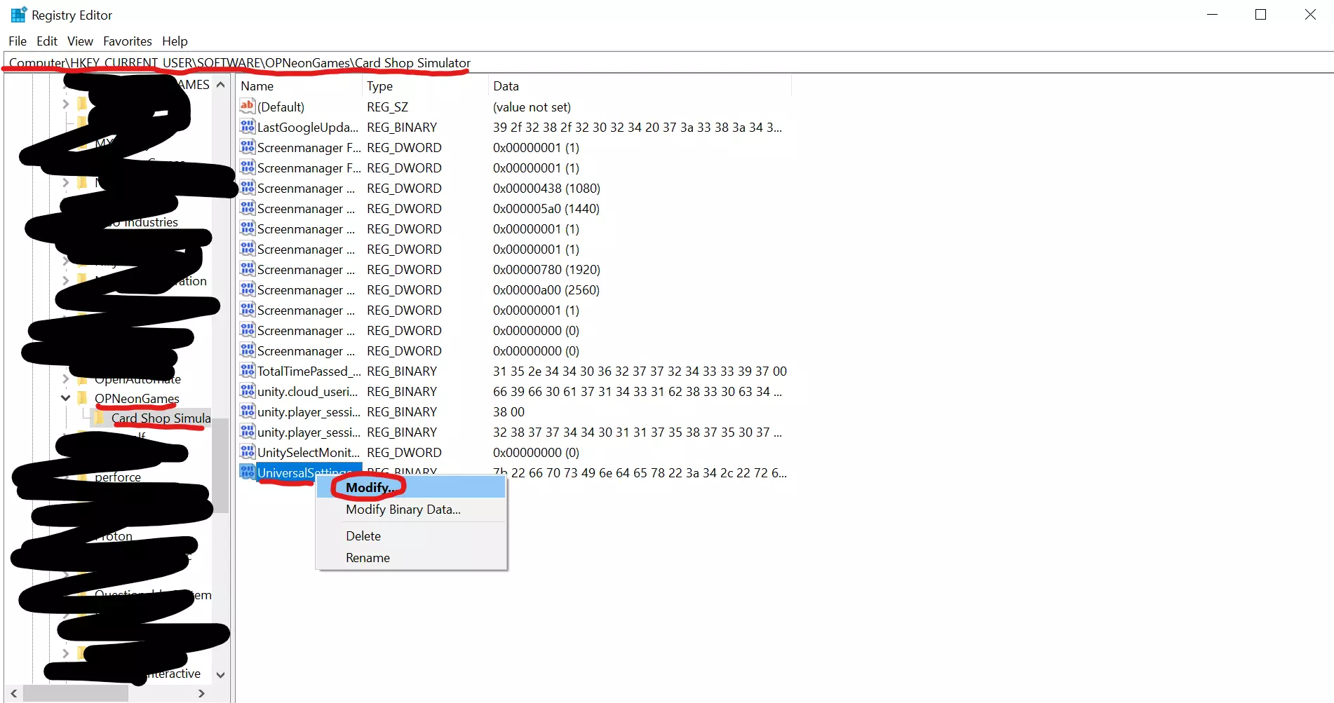Viewport: 1334px width, 703px height.
Task: Open the Help menu
Action: click(175, 41)
